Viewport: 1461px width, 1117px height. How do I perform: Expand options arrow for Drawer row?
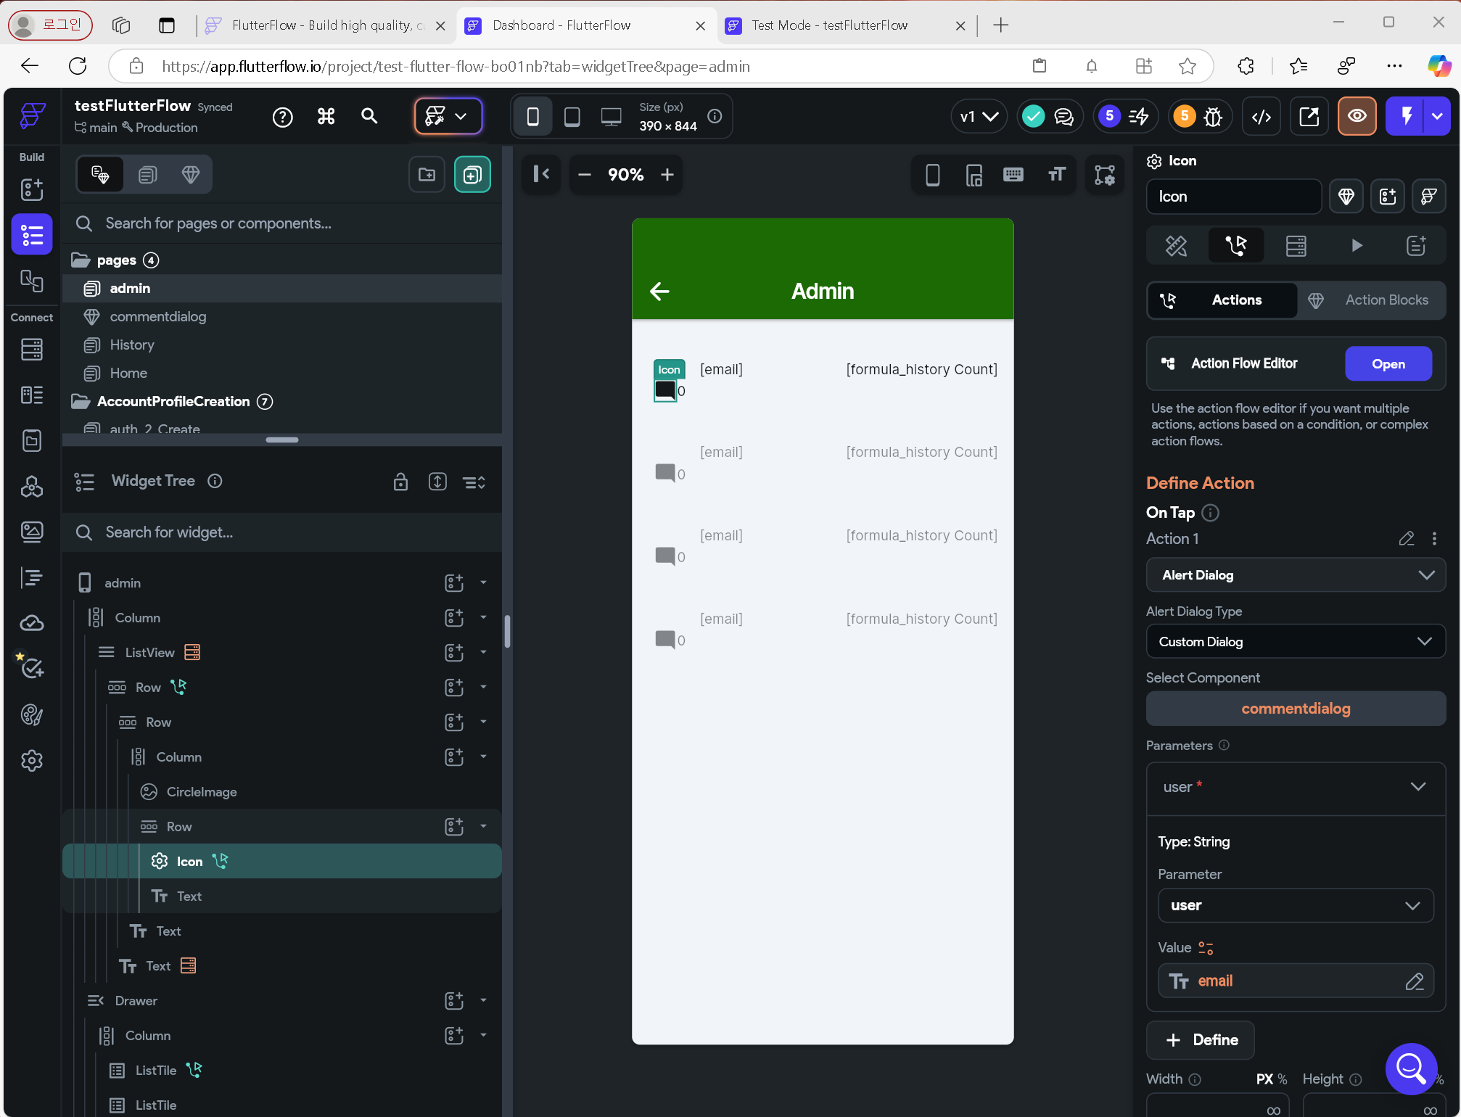point(483,1000)
